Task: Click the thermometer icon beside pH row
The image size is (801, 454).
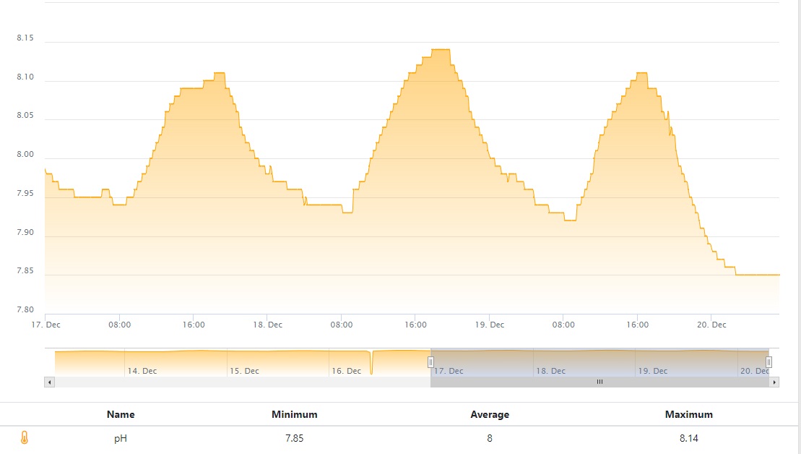Action: pos(24,437)
